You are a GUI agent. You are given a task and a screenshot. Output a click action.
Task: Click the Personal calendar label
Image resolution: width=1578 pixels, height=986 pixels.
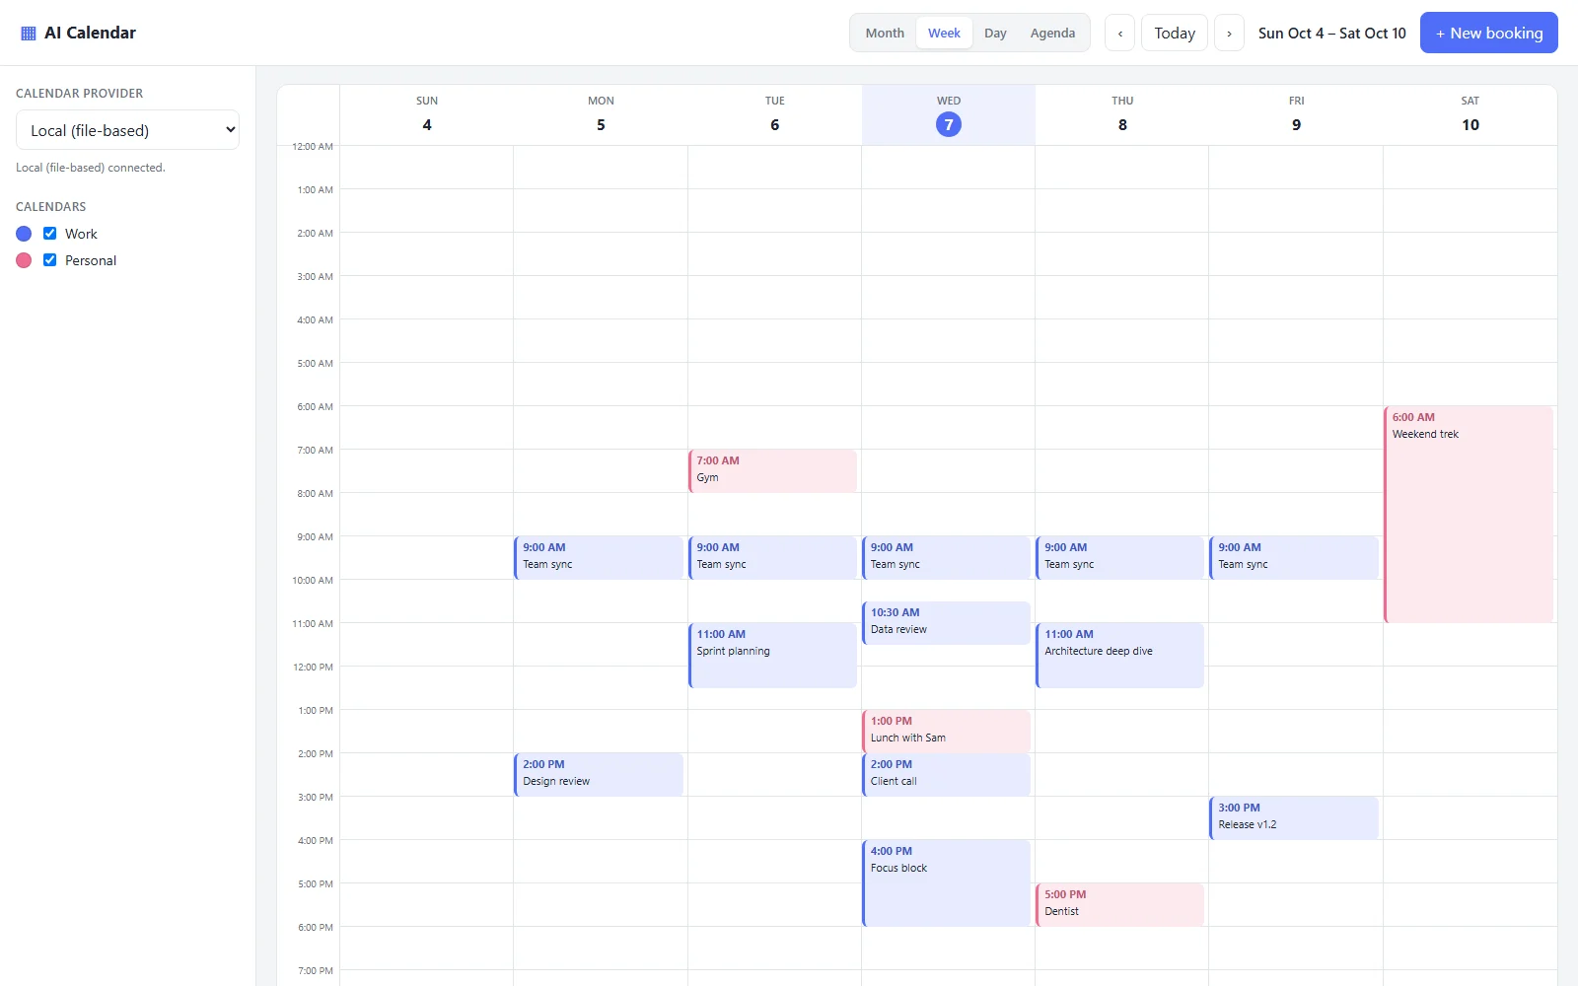[91, 260]
